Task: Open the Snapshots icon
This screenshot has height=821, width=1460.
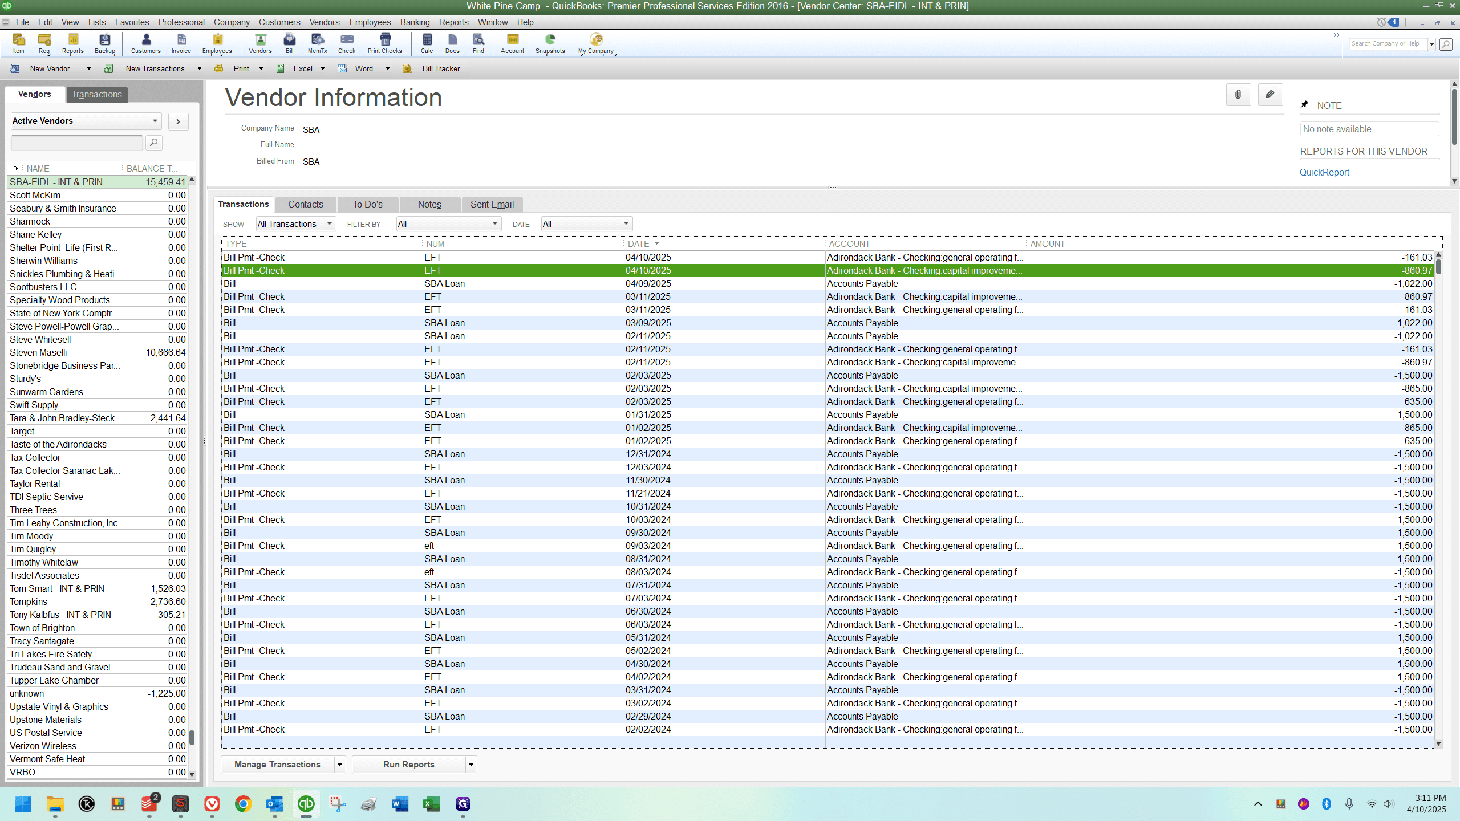Action: [x=550, y=44]
